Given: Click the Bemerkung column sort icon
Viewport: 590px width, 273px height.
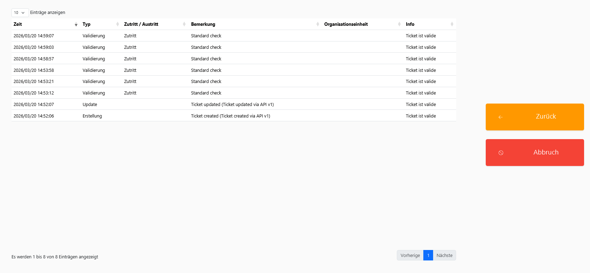Looking at the screenshot, I should coord(318,24).
